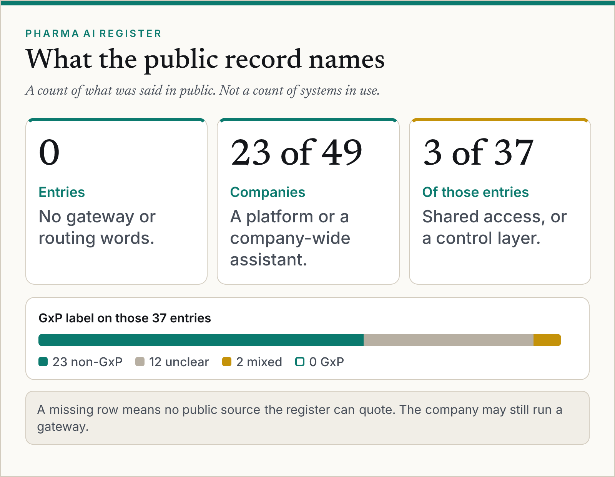Image resolution: width=615 pixels, height=477 pixels.
Task: Click the '2 mixed' legend label
Action: (259, 362)
